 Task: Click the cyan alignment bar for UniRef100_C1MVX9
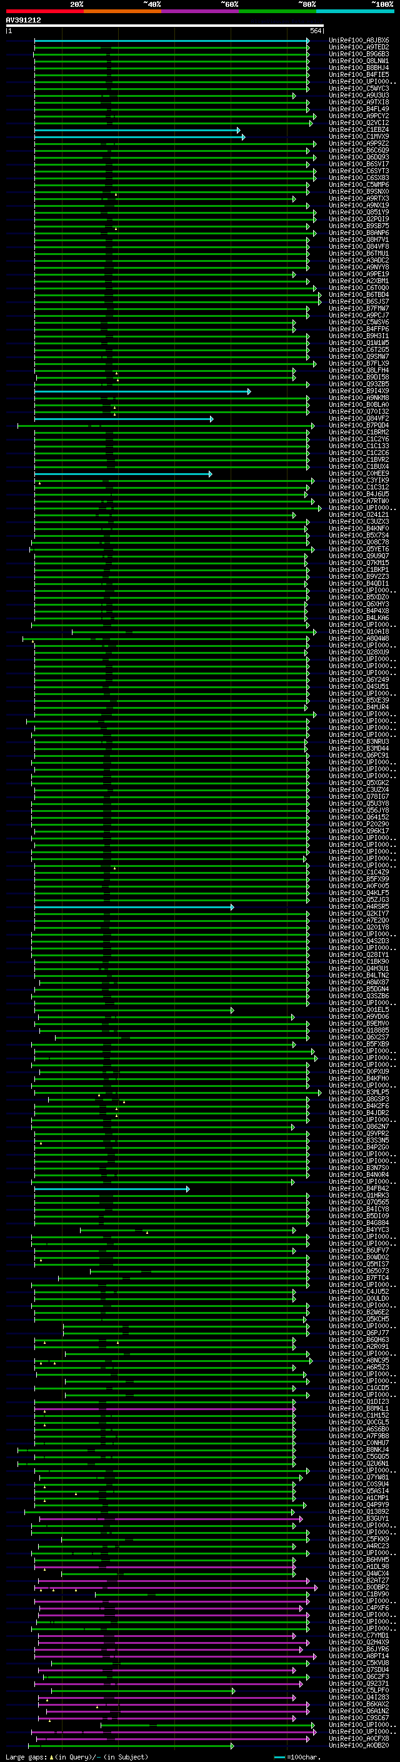(x=139, y=137)
